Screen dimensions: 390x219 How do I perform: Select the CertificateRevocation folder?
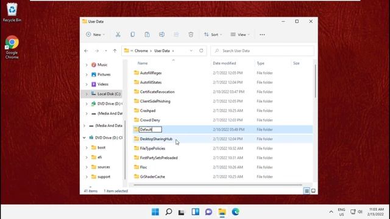coord(157,92)
